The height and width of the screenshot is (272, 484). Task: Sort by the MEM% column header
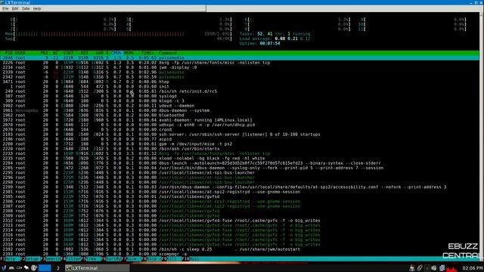point(129,53)
